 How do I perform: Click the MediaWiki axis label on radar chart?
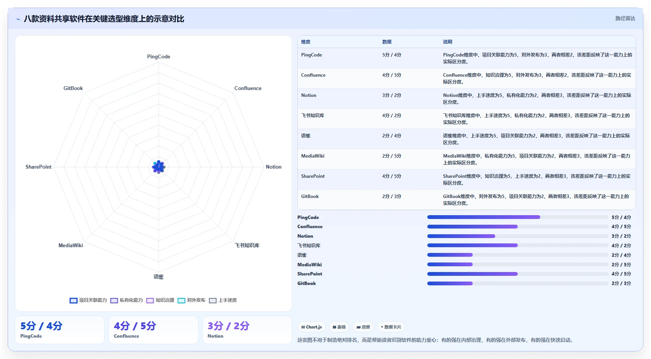71,245
